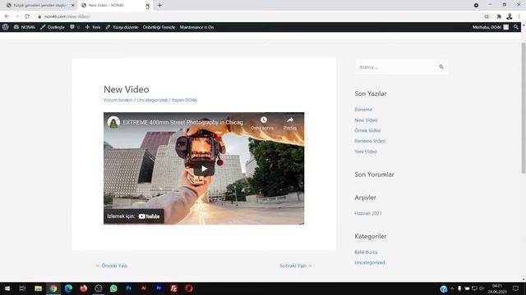Viewport: 526px width, 295px height.
Task: Click the Paylaş share arrow on video
Action: (x=290, y=120)
